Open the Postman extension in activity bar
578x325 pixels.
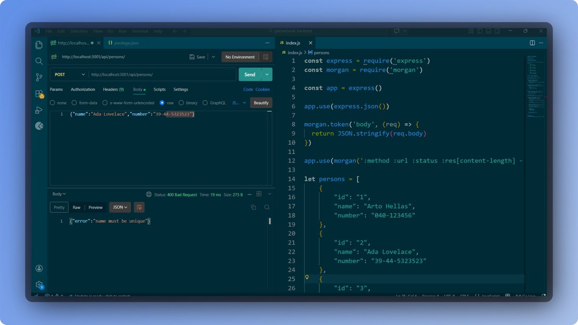coord(39,126)
